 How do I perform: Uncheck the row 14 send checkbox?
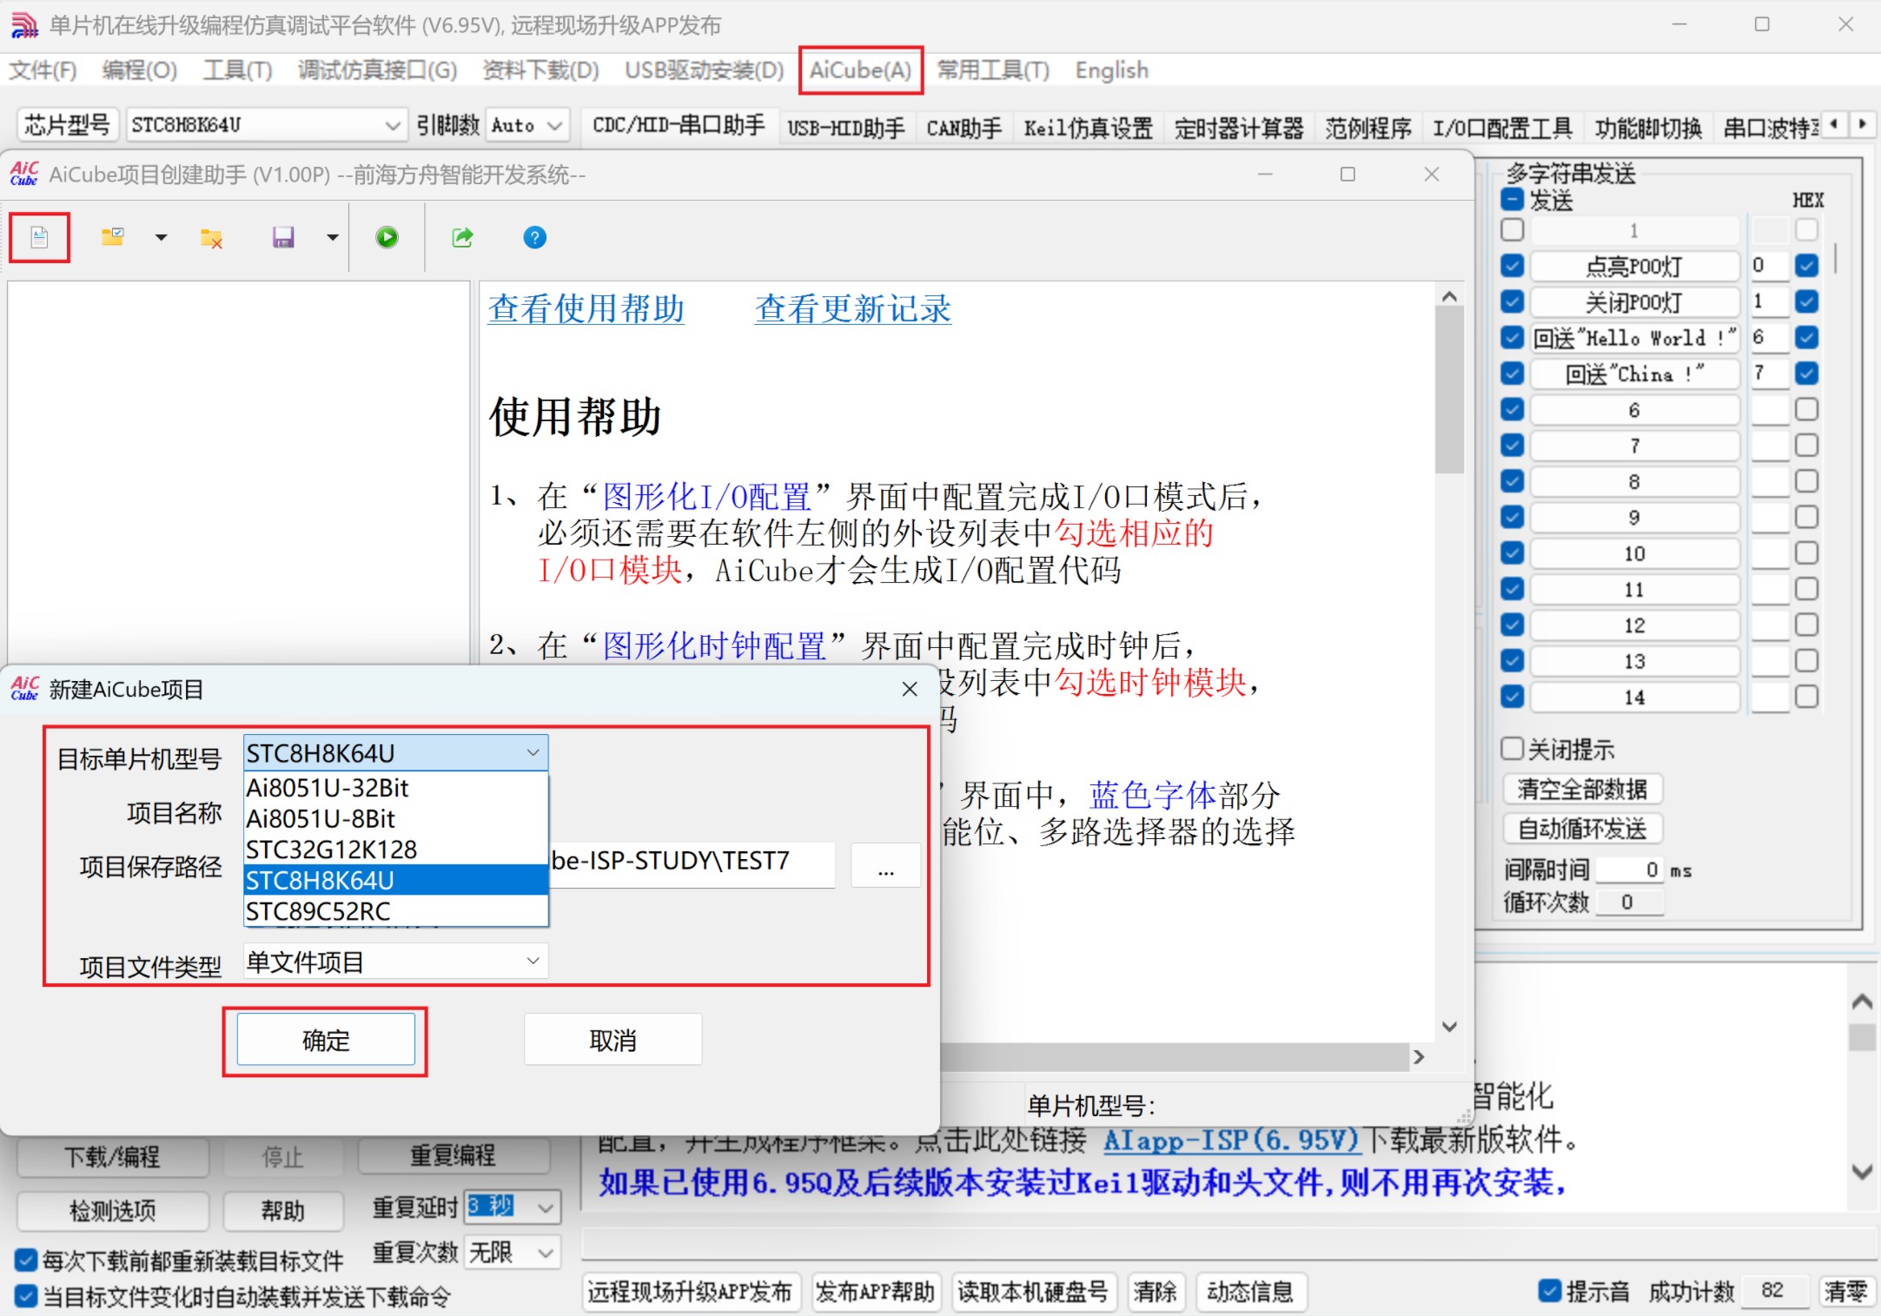1512,697
